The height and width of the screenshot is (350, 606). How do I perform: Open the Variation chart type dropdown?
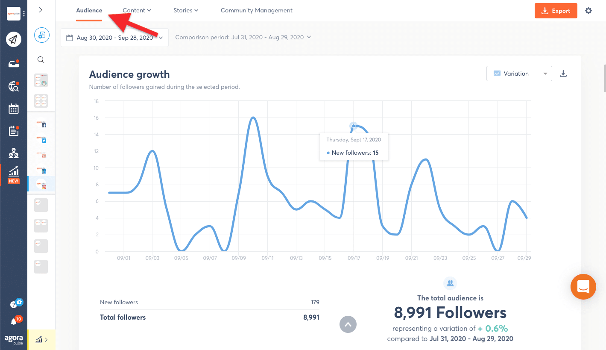pyautogui.click(x=519, y=74)
